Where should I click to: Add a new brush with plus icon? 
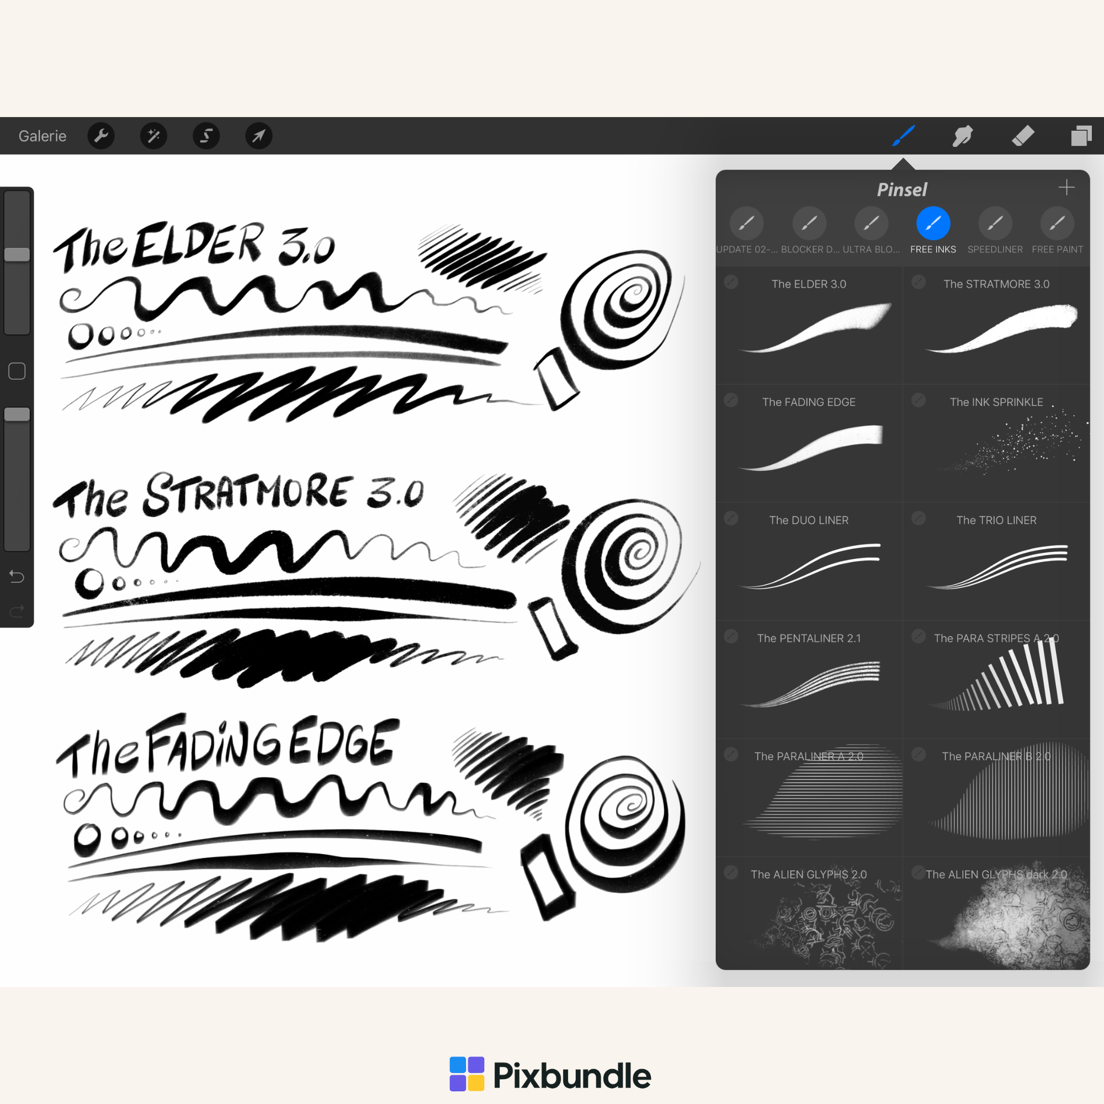click(1066, 188)
